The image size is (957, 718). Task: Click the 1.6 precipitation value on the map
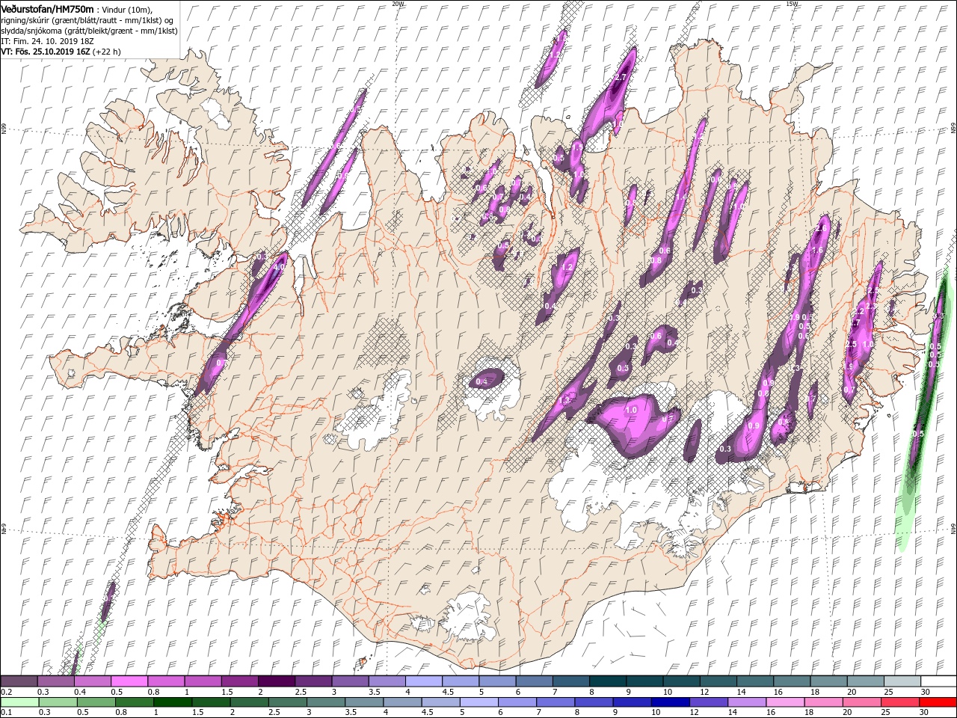point(817,251)
